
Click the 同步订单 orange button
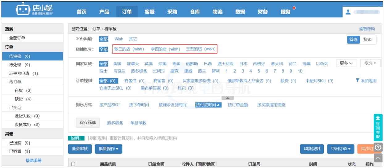(365, 149)
